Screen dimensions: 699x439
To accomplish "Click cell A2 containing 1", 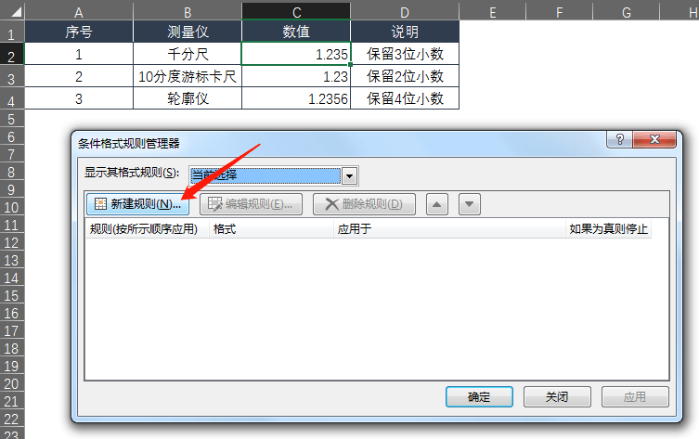I will point(79,54).
